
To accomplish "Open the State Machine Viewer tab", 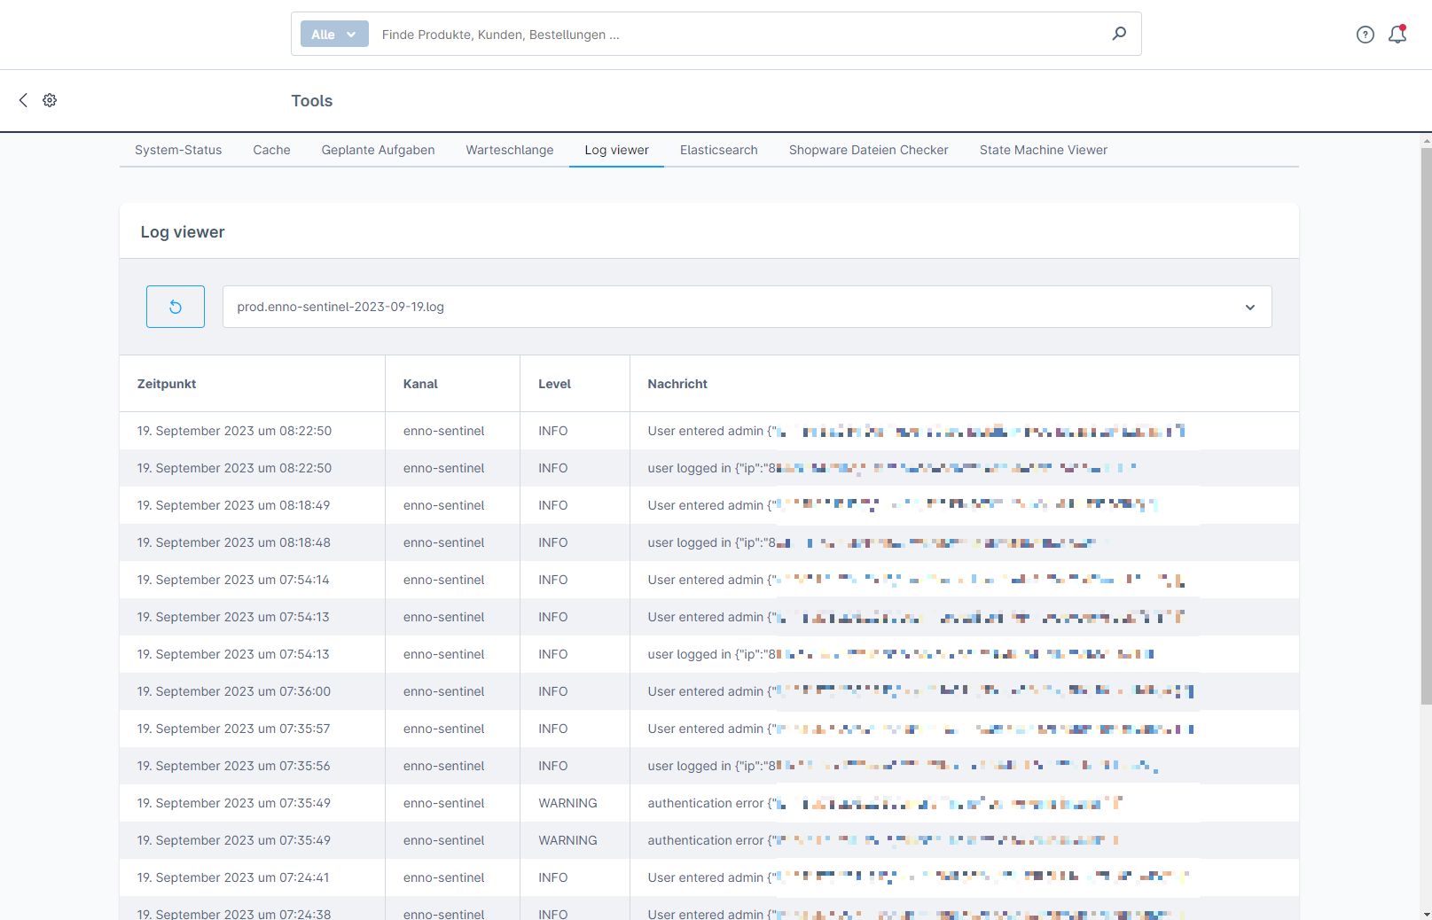I will click(x=1044, y=150).
